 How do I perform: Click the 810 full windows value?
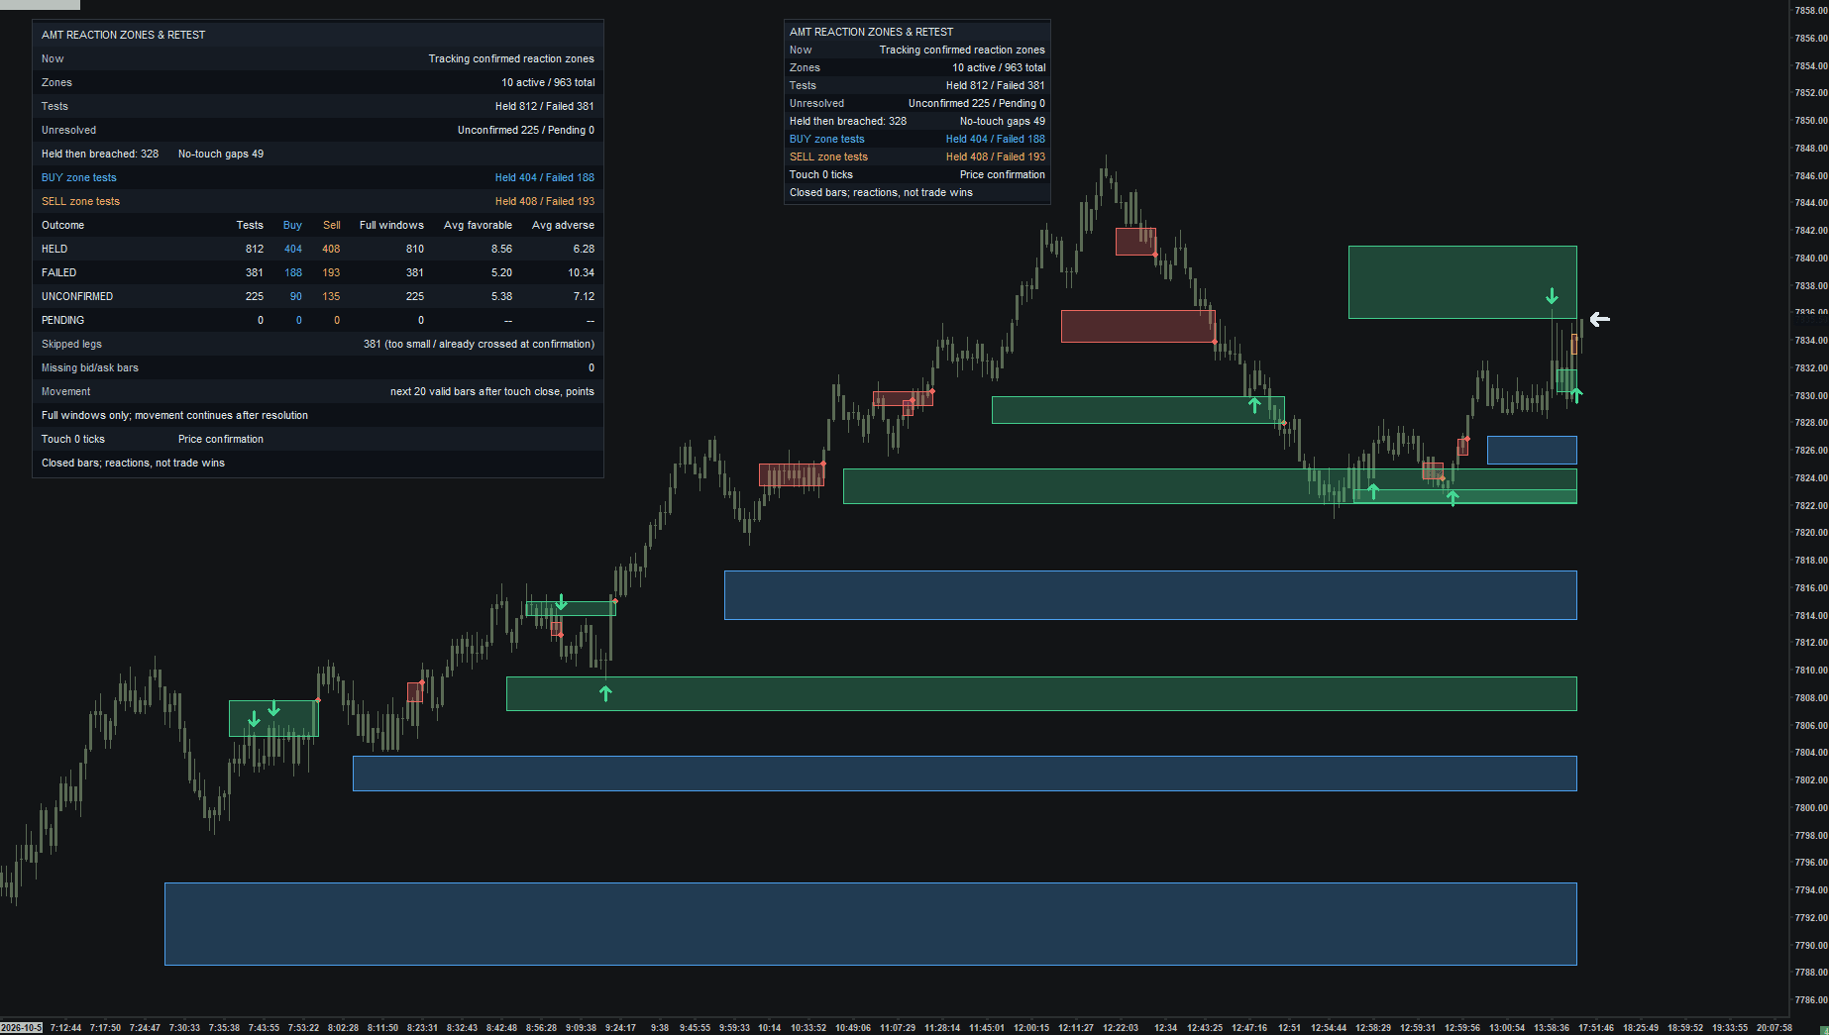coord(414,249)
